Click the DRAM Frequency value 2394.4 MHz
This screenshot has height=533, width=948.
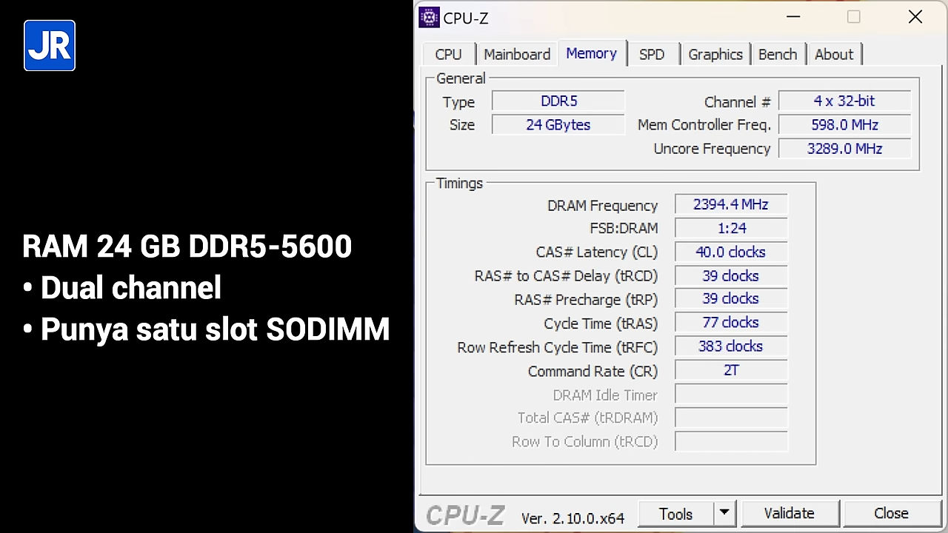point(731,204)
